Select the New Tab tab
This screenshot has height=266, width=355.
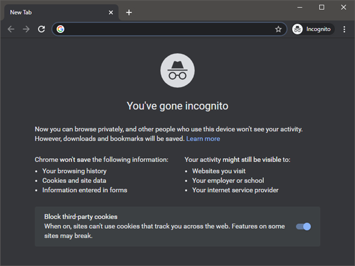click(61, 13)
